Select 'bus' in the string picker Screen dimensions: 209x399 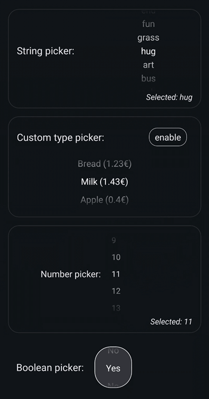148,79
